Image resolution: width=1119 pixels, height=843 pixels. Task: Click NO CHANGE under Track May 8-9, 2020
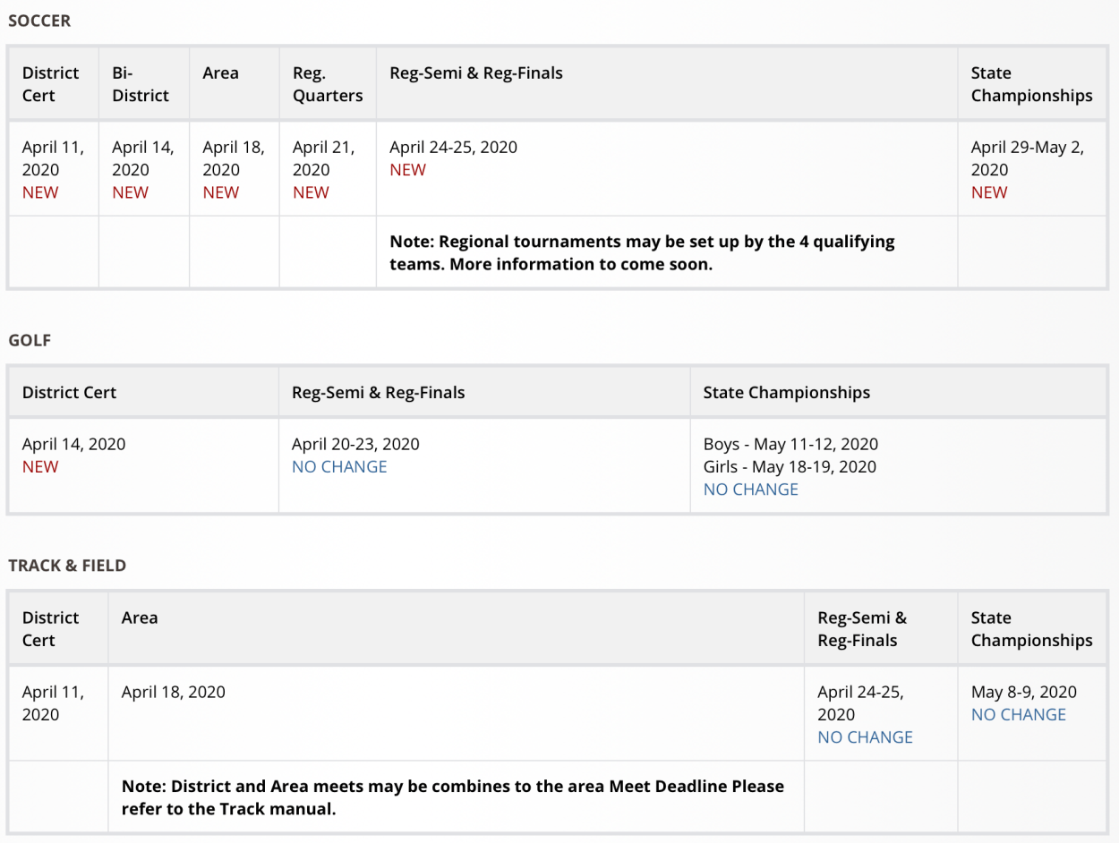point(1018,715)
